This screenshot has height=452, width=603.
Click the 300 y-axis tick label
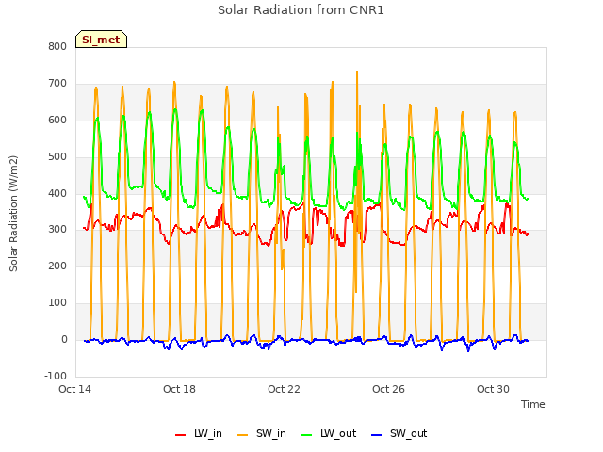57,230
